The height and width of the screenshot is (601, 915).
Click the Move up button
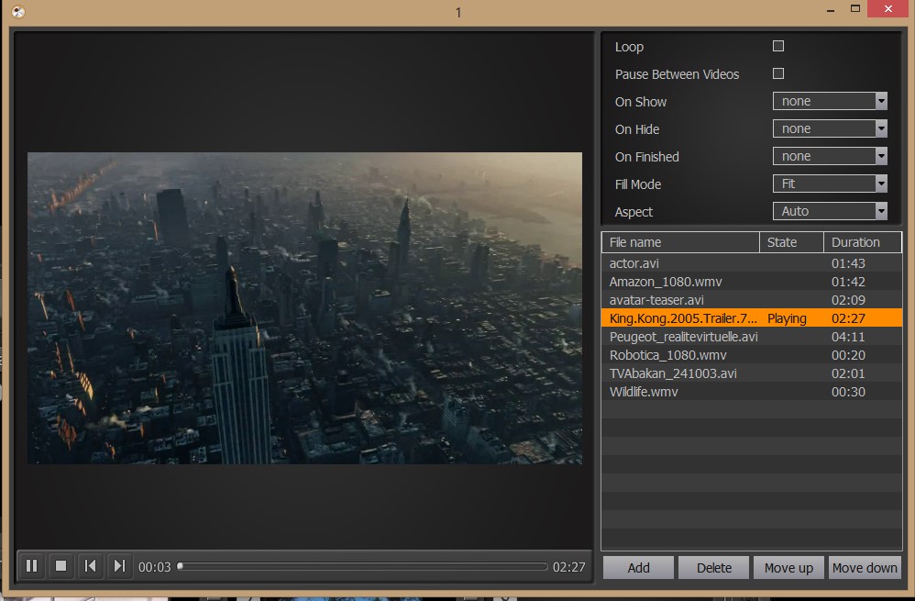point(788,568)
